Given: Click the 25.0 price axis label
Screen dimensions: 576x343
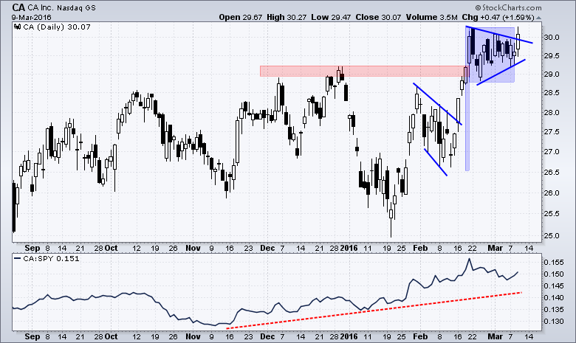Looking at the screenshot, I should pyautogui.click(x=552, y=235).
